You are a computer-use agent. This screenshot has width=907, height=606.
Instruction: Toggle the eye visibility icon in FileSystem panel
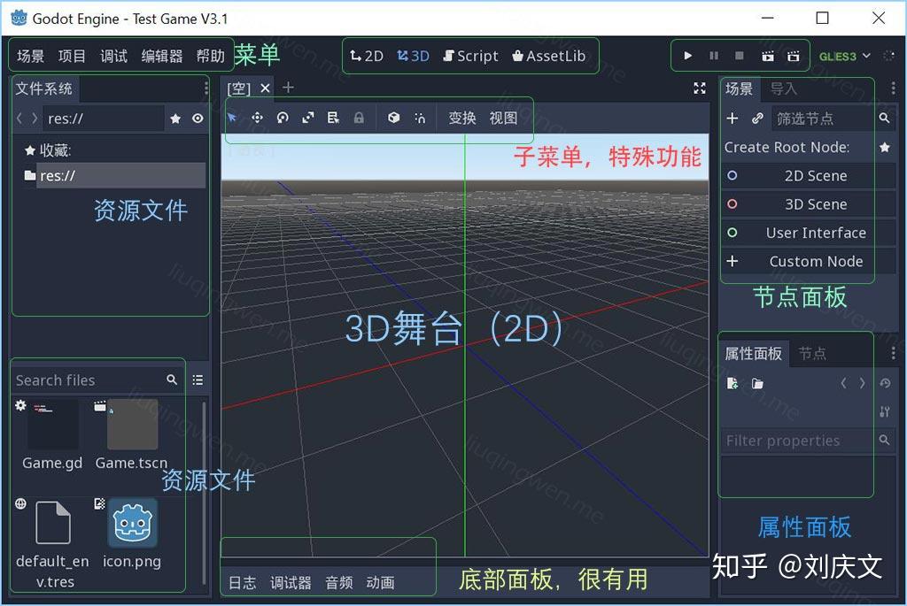click(197, 118)
